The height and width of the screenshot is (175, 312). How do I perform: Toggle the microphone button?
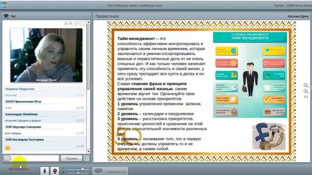coord(44,171)
